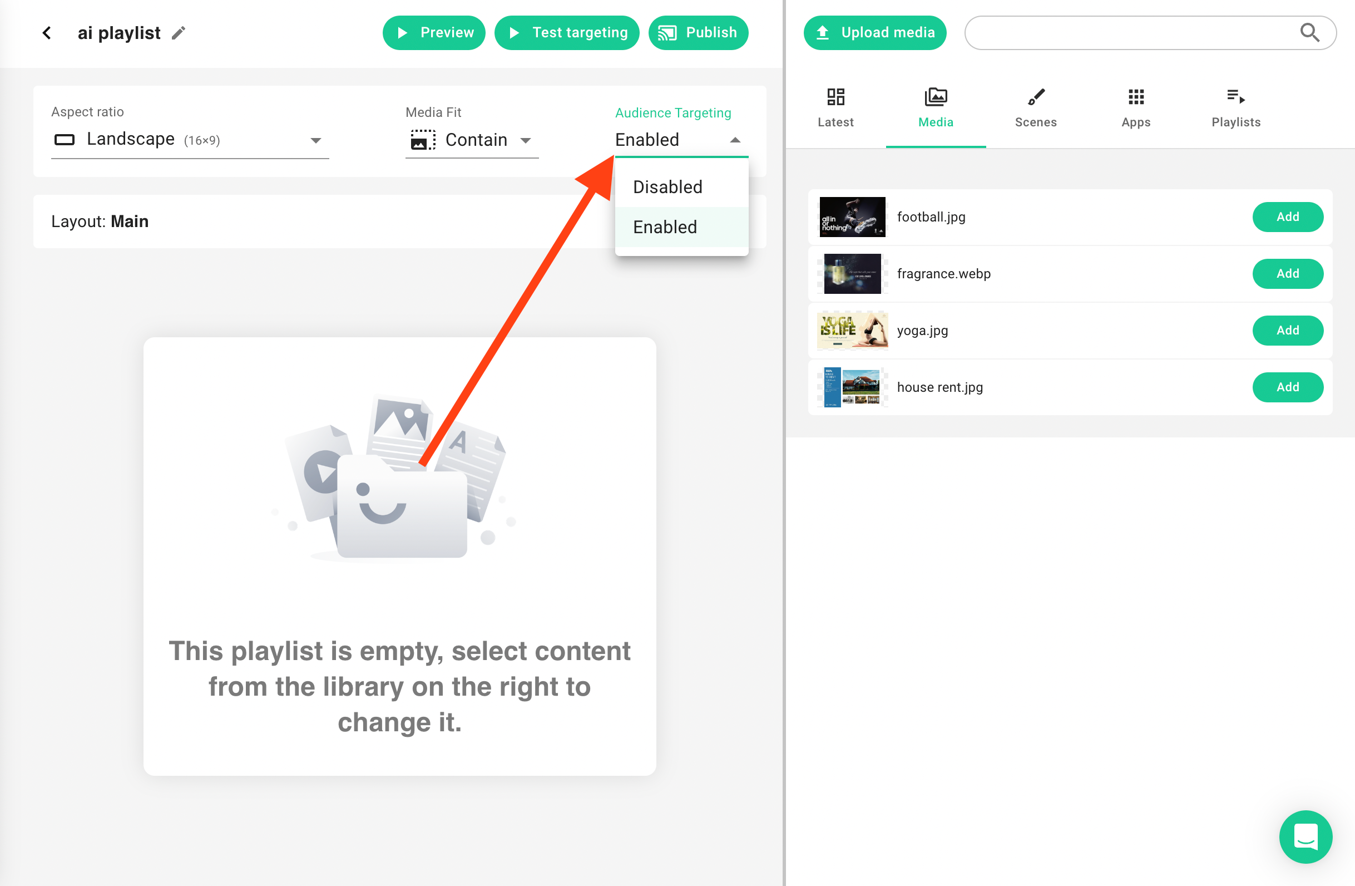Click pencil icon to rename playlist
1355x886 pixels.
[x=178, y=33]
